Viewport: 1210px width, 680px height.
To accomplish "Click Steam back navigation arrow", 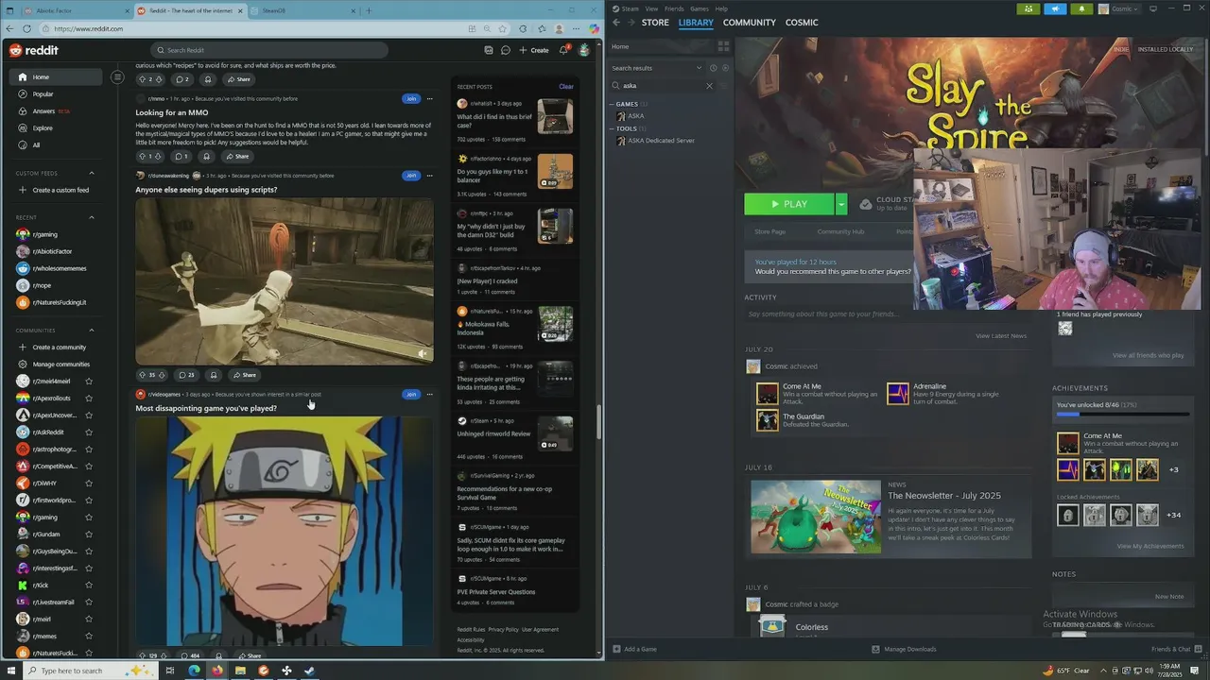I will pos(616,23).
